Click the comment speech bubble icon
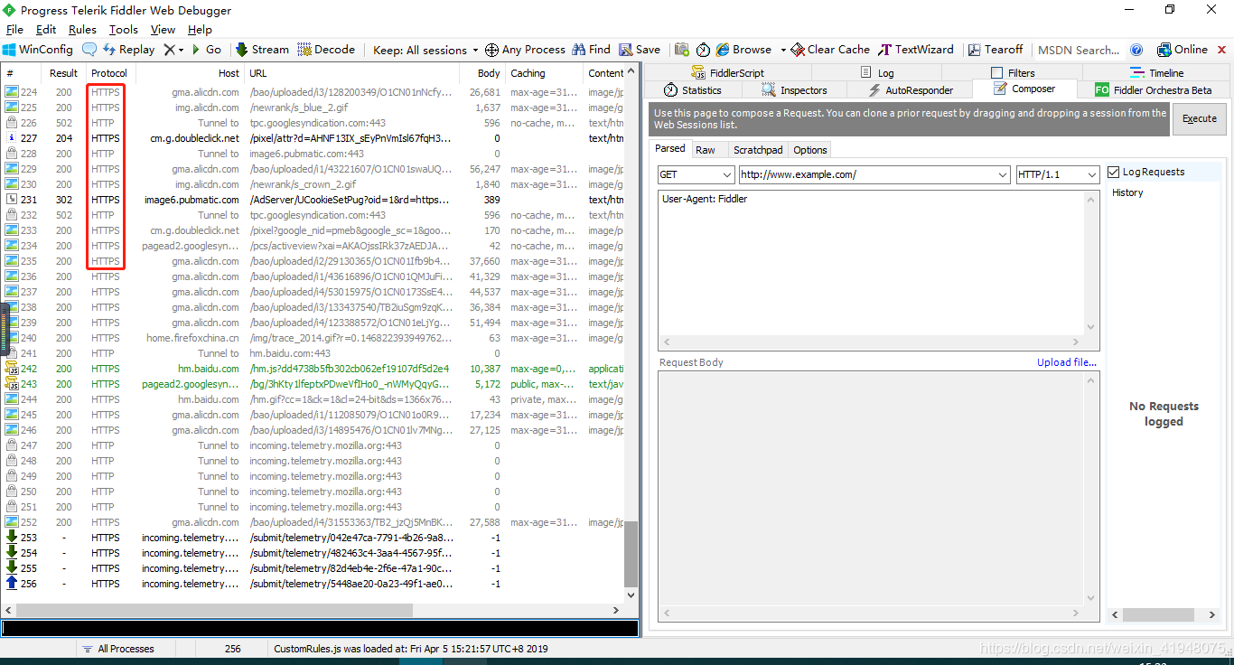This screenshot has width=1234, height=665. click(89, 50)
